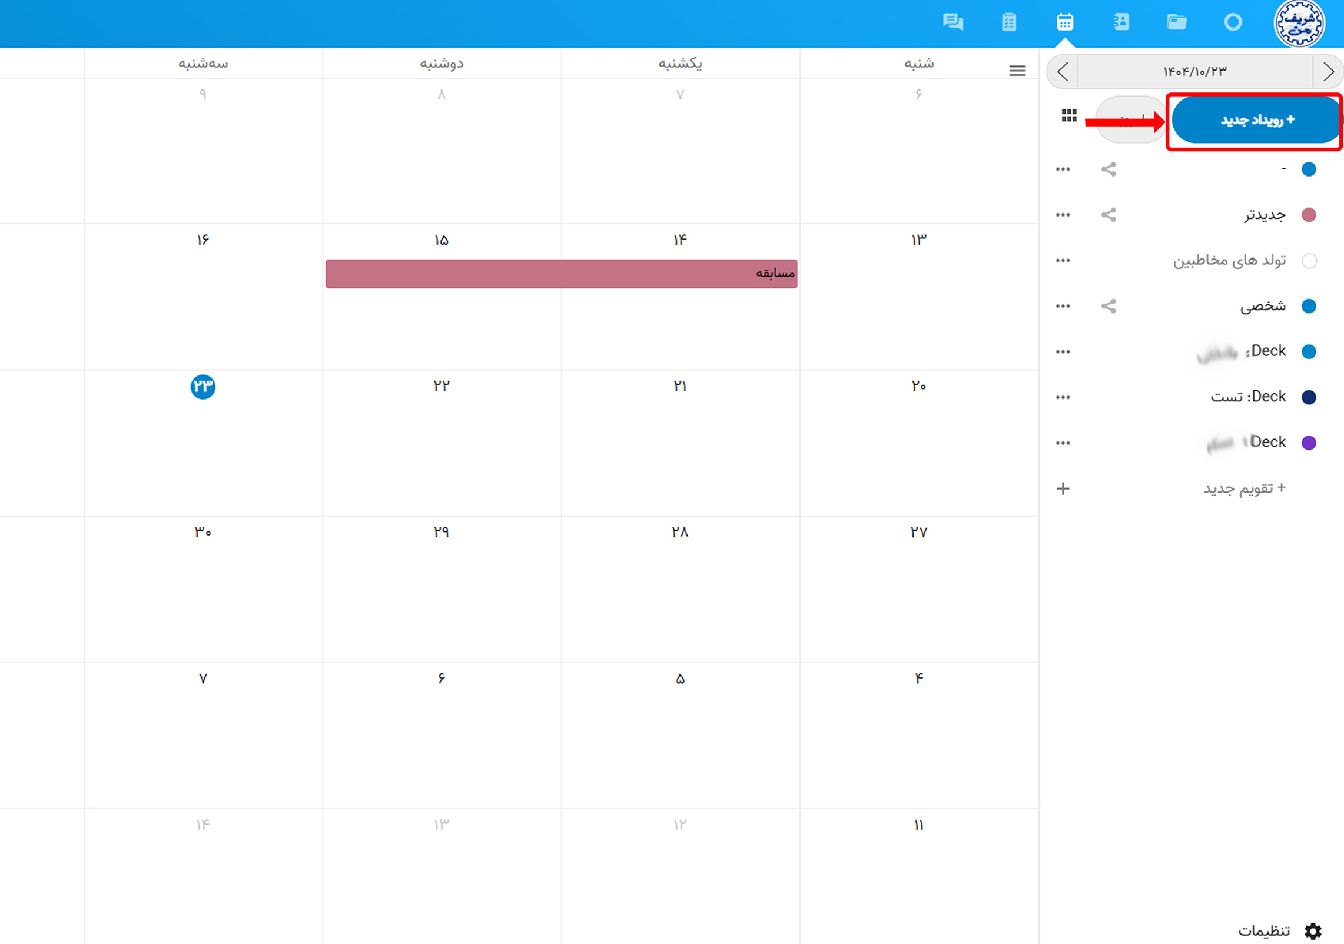Open the Talk chat icon in top bar
The height and width of the screenshot is (944, 1344).
tap(952, 22)
